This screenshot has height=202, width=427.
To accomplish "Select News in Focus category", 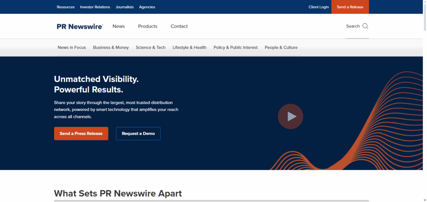I will 72,47.
